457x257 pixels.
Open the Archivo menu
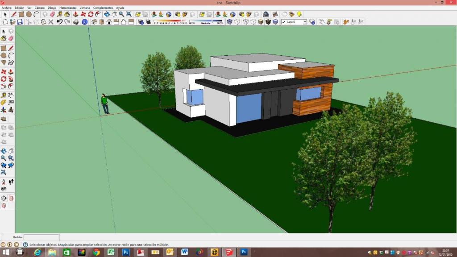(x=6, y=8)
